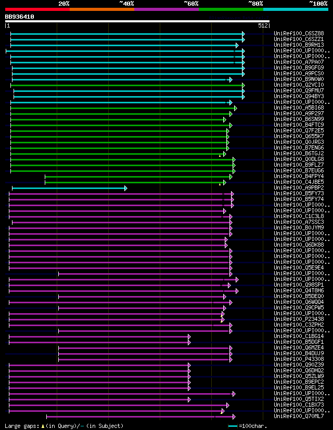Select the UniRef100_Q0DLG8 label

[x=299, y=159]
